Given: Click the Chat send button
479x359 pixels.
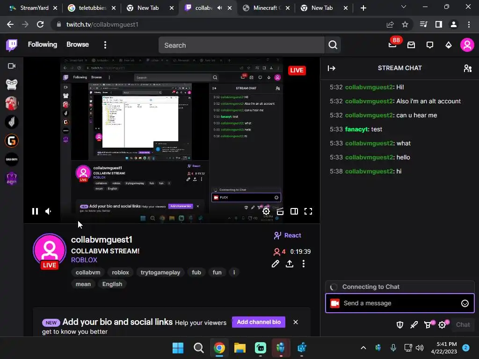Looking at the screenshot, I should pyautogui.click(x=463, y=325).
